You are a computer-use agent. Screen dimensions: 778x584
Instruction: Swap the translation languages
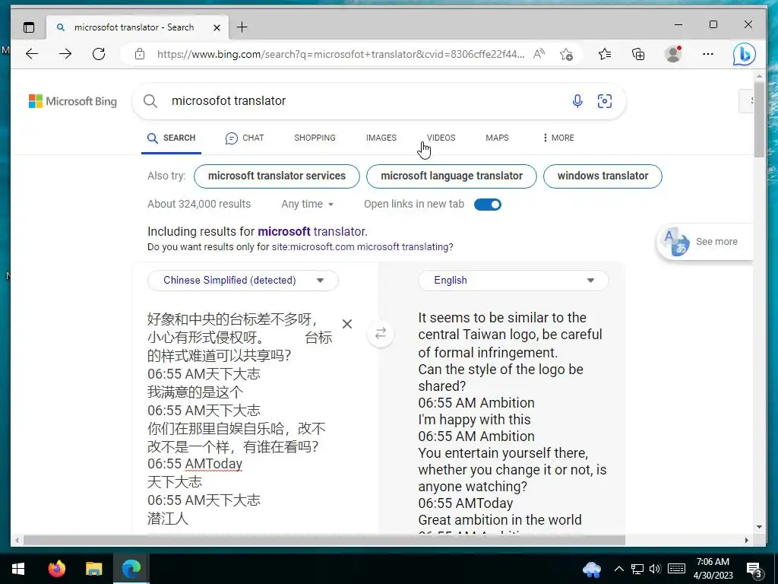click(381, 333)
